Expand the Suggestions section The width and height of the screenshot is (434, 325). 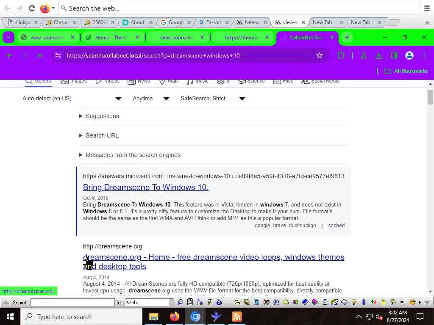99,116
